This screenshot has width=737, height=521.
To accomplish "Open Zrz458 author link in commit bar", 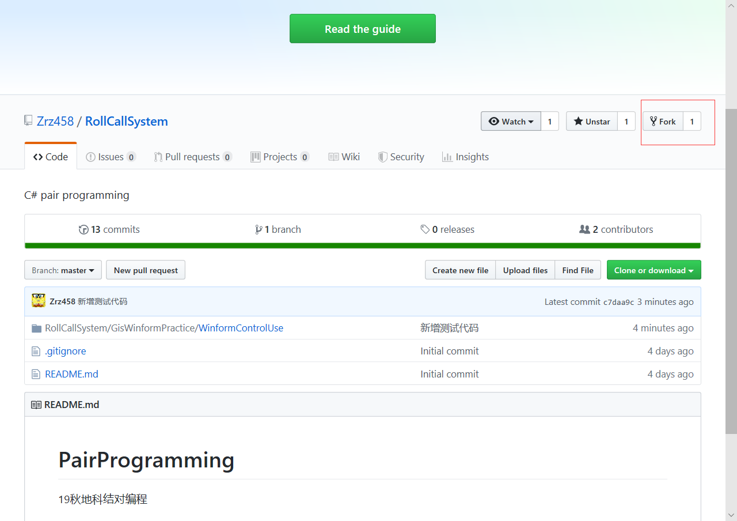I will pyautogui.click(x=62, y=301).
